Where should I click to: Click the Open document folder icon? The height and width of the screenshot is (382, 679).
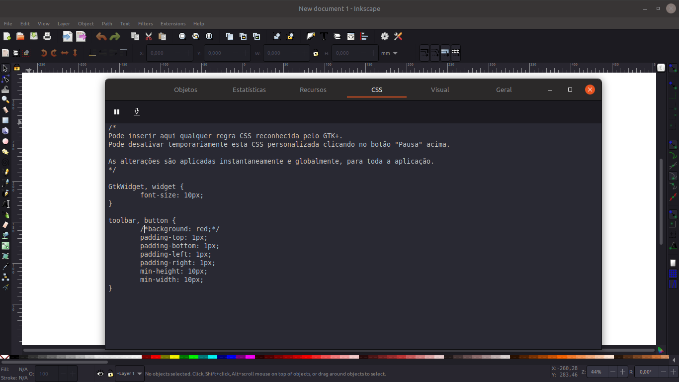20,36
